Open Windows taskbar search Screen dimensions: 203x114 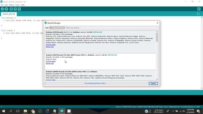(x=11, y=111)
